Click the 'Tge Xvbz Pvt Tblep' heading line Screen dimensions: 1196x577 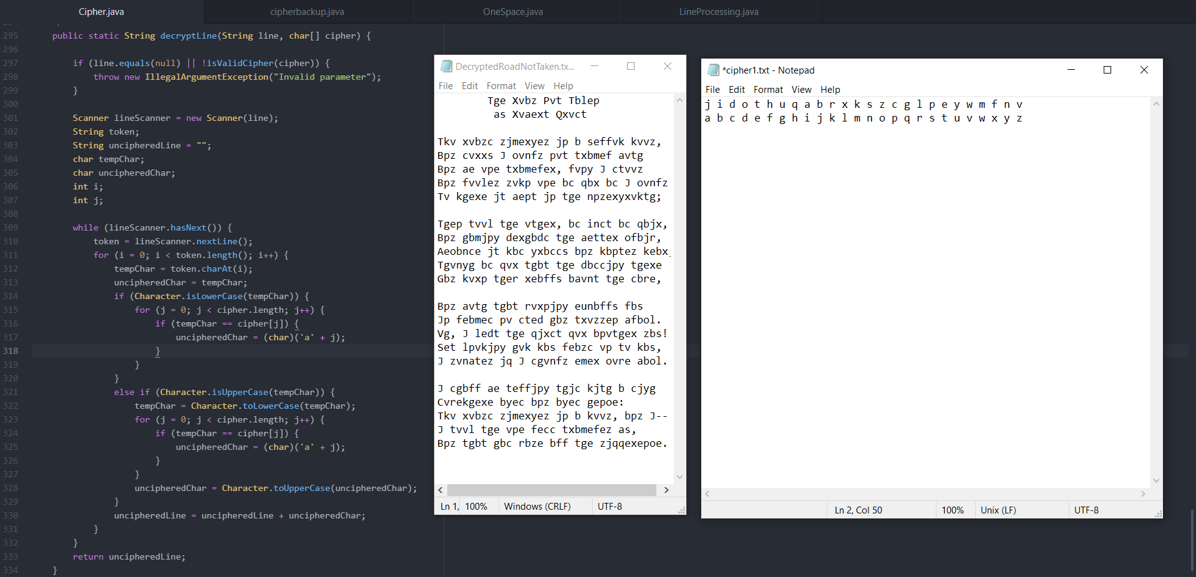point(543,101)
